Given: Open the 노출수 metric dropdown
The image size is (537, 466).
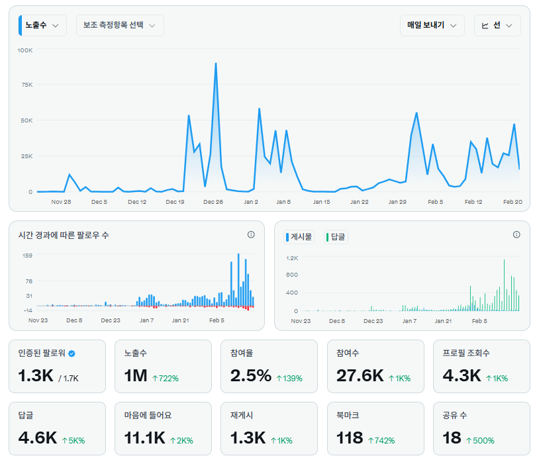Looking at the screenshot, I should [40, 25].
